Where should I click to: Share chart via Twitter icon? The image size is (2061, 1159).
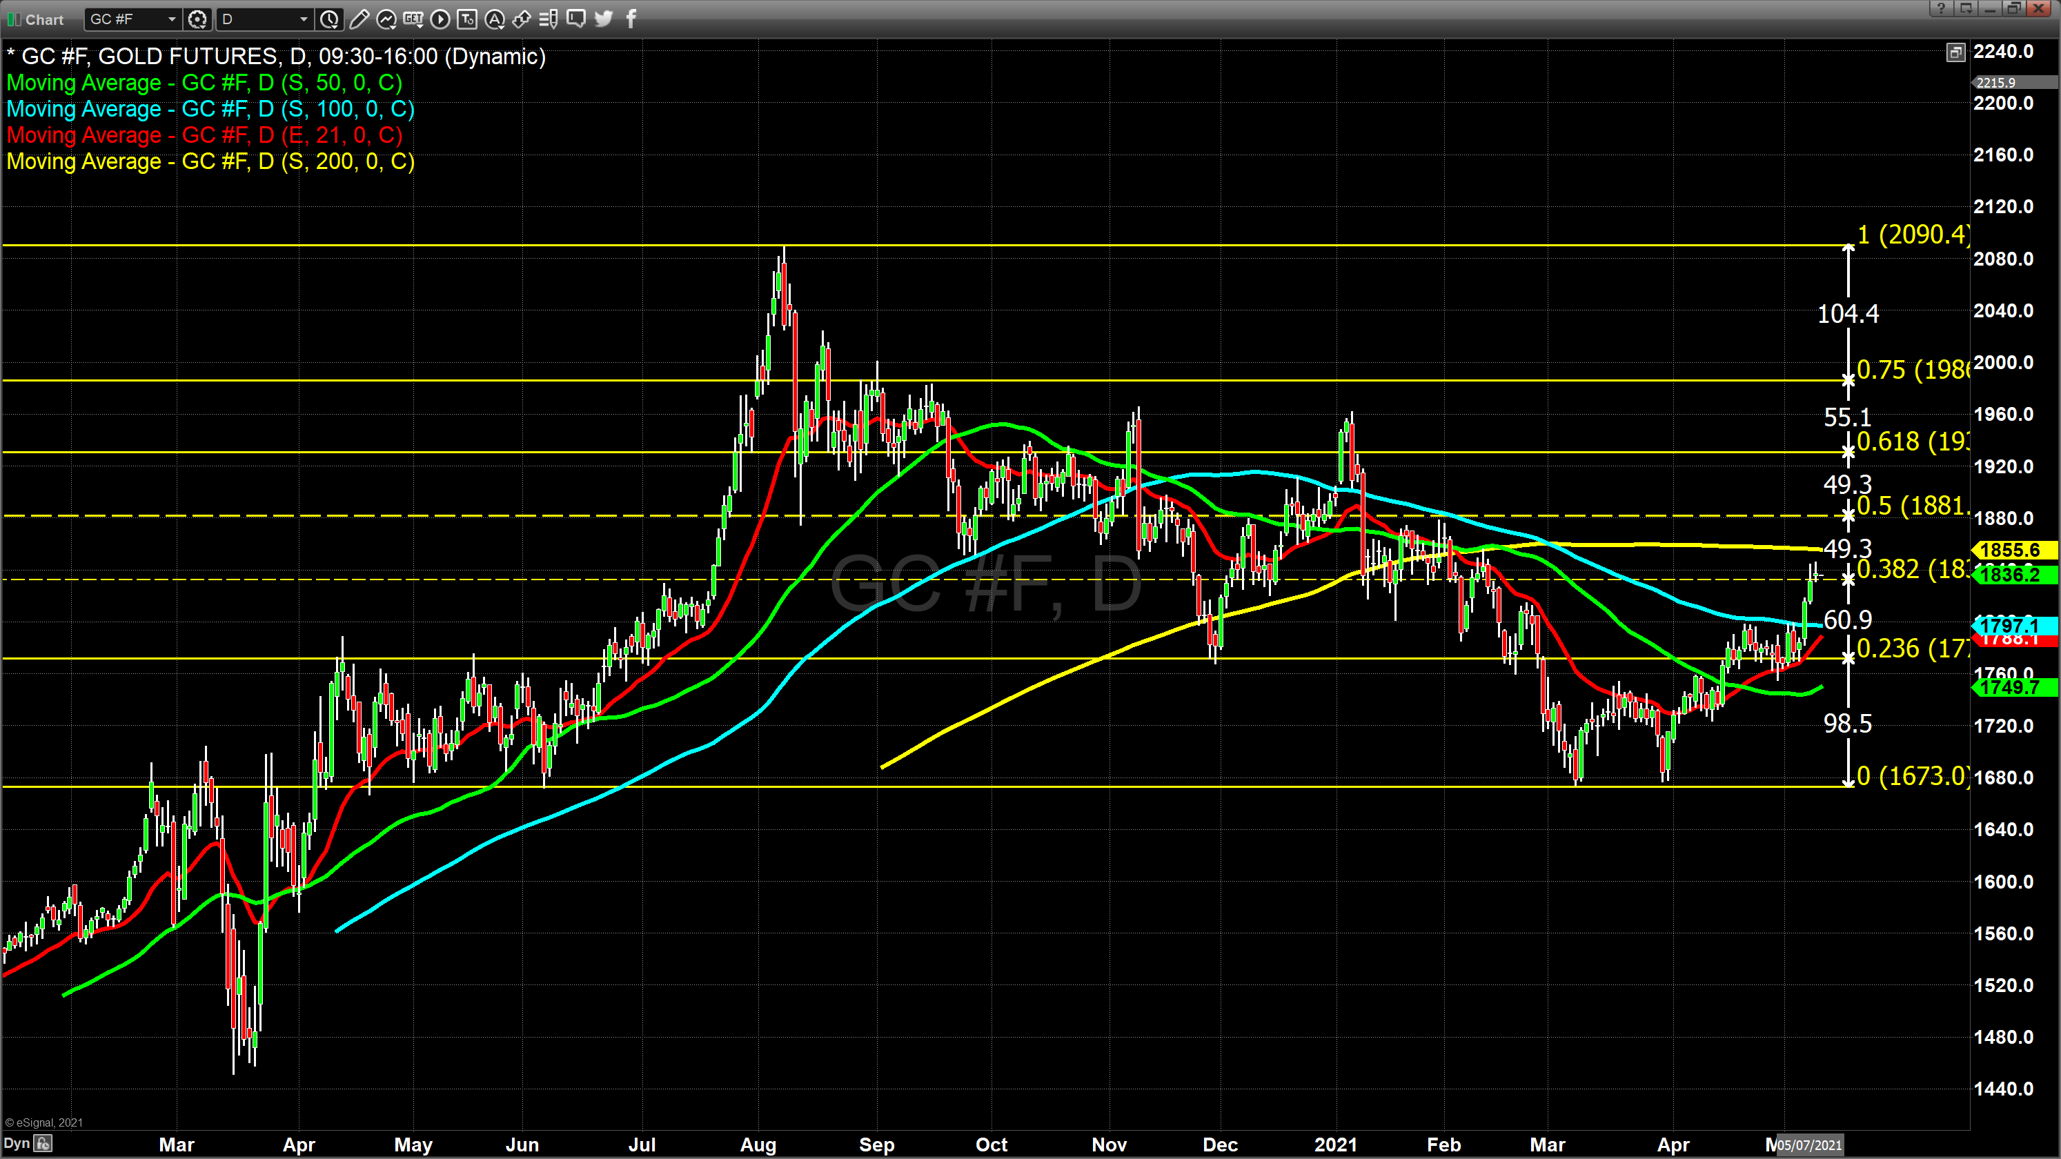coord(604,19)
